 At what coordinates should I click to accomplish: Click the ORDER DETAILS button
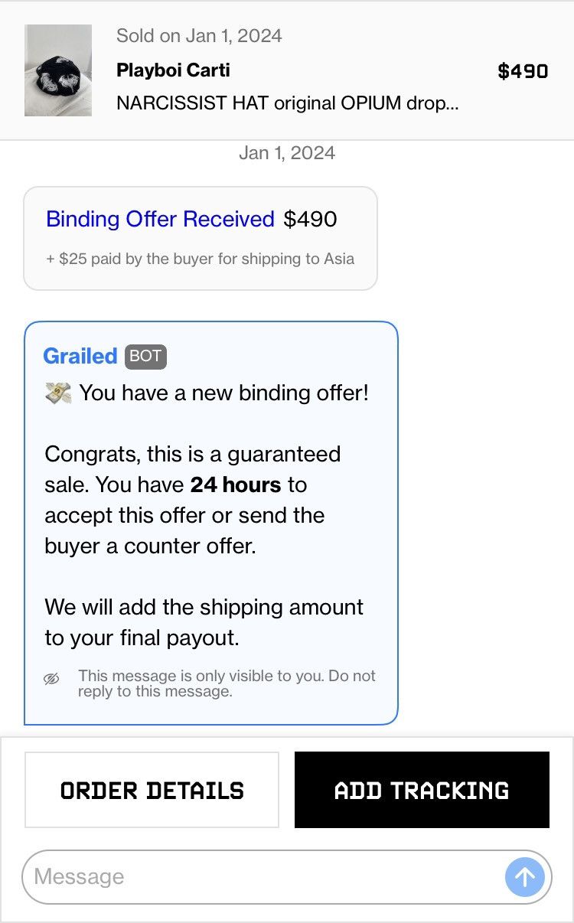(152, 790)
